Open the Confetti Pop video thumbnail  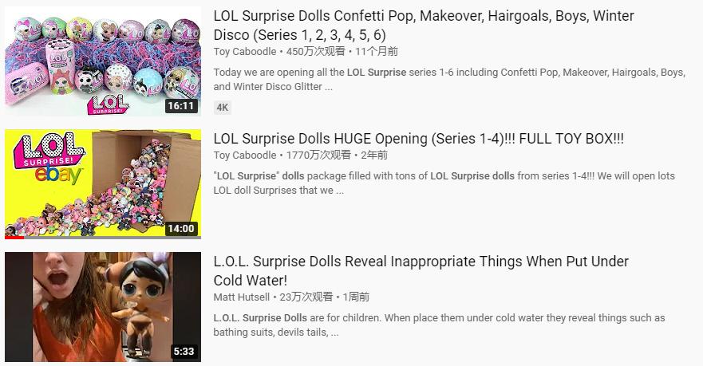coord(103,61)
